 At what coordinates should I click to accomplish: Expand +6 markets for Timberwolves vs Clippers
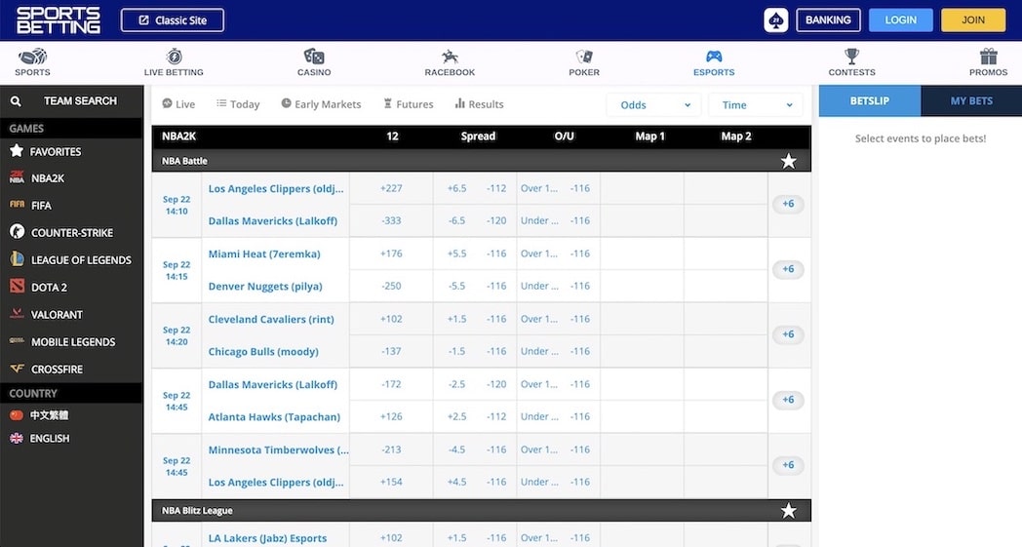tap(788, 465)
